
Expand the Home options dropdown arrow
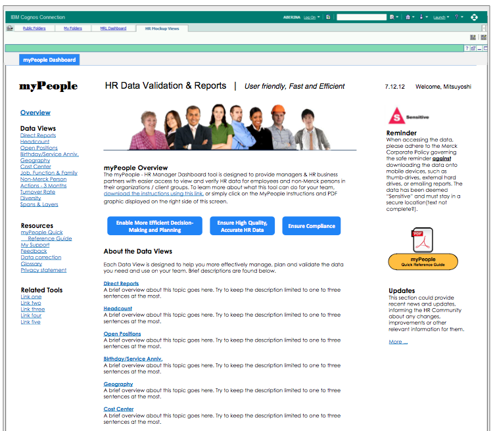coord(413,17)
